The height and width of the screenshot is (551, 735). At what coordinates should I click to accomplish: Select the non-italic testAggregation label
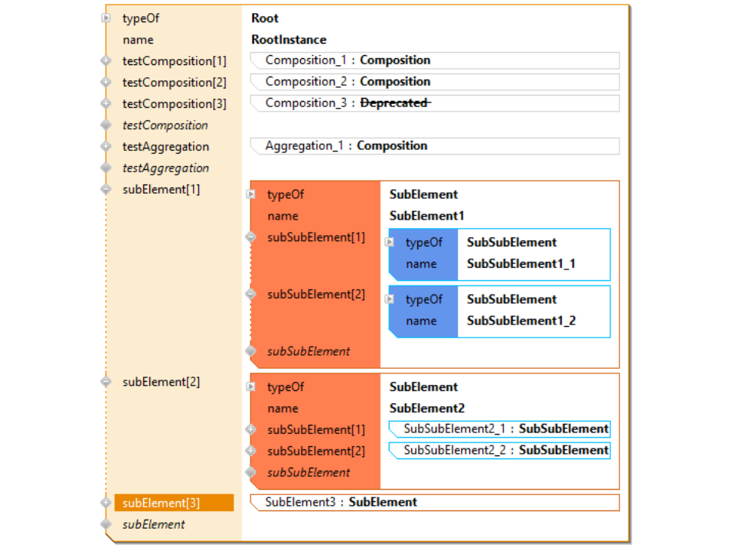(x=166, y=147)
